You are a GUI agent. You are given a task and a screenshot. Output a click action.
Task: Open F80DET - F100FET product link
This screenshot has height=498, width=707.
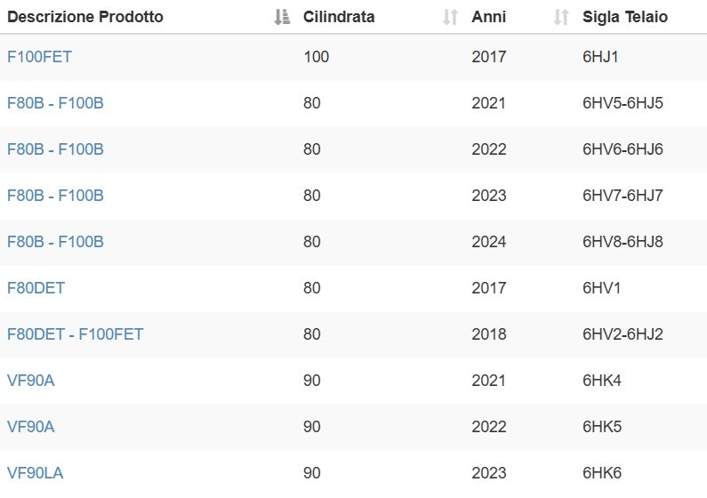point(75,334)
